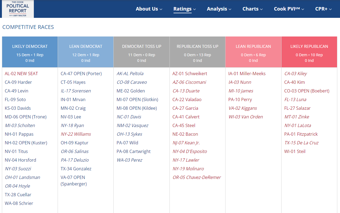The height and width of the screenshot is (213, 340).
Task: Open the PA-01 Fitzpatrick race
Action: click(301, 134)
